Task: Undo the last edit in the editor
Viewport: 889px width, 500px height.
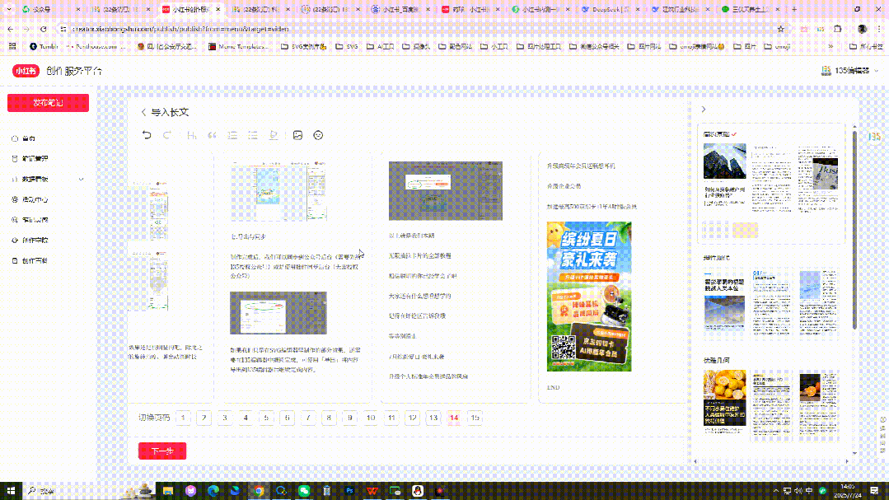Action: pos(147,135)
